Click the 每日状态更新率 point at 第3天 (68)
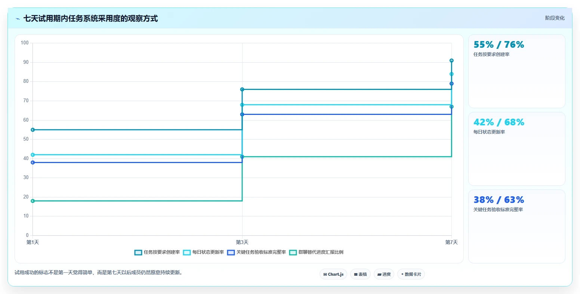The image size is (580, 294). pyautogui.click(x=242, y=105)
